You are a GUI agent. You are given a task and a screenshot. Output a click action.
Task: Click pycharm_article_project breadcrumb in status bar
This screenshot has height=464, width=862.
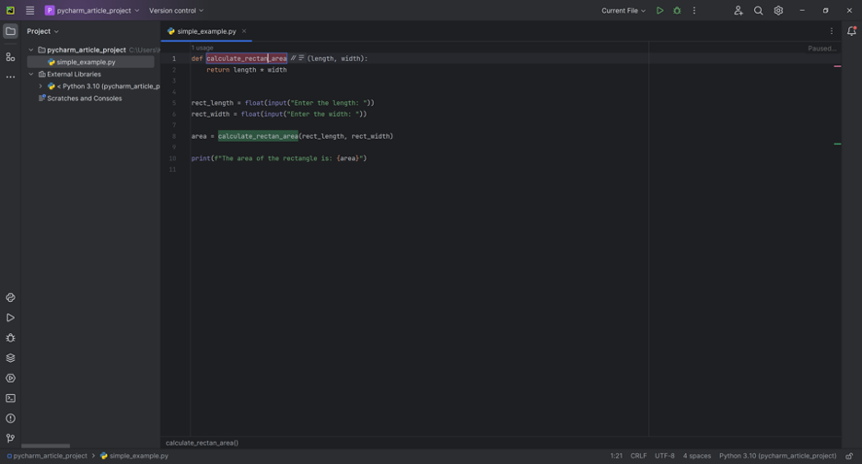[x=47, y=456]
